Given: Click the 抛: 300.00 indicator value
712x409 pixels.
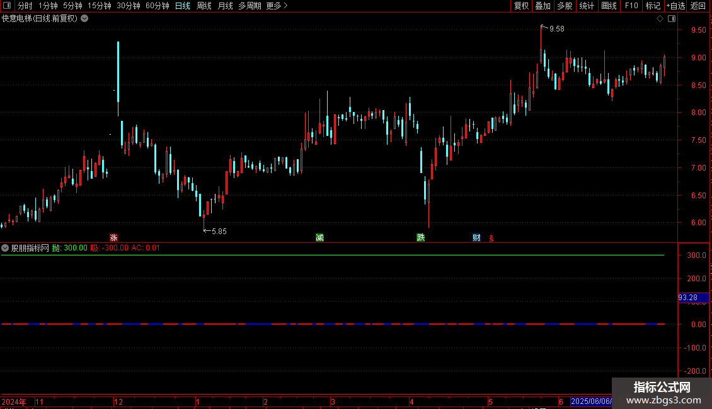Looking at the screenshot, I should (x=69, y=248).
